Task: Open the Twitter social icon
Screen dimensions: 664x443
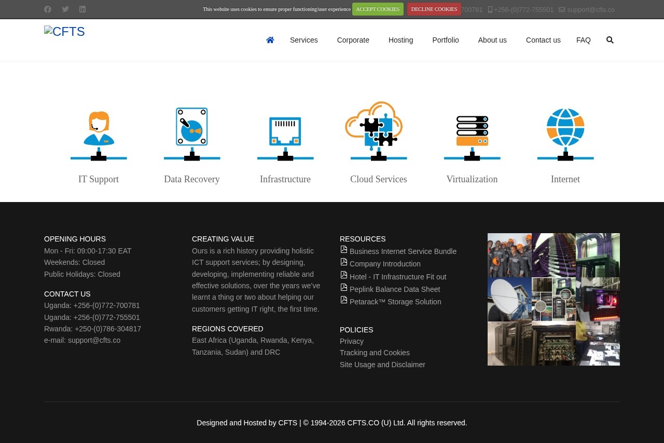Action: click(65, 9)
